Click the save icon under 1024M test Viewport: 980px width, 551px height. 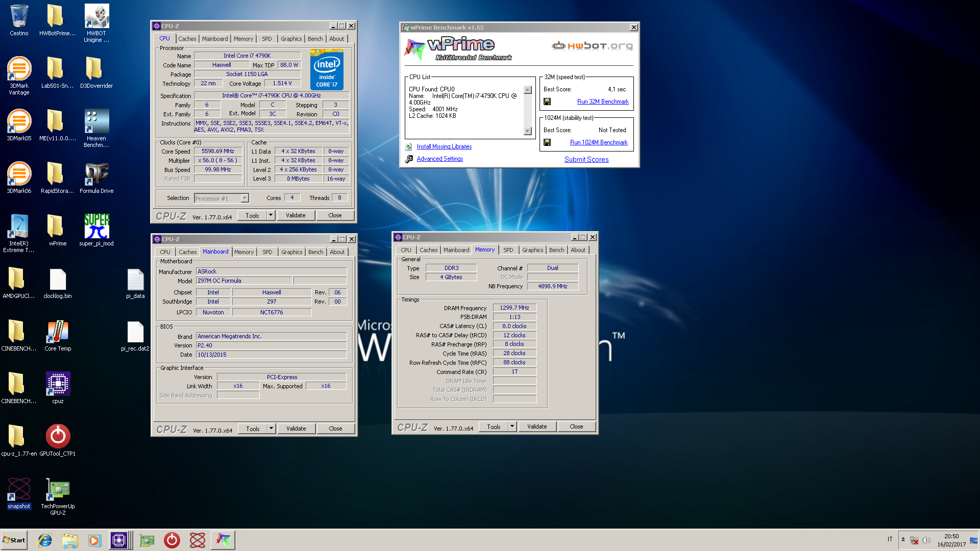click(x=547, y=142)
